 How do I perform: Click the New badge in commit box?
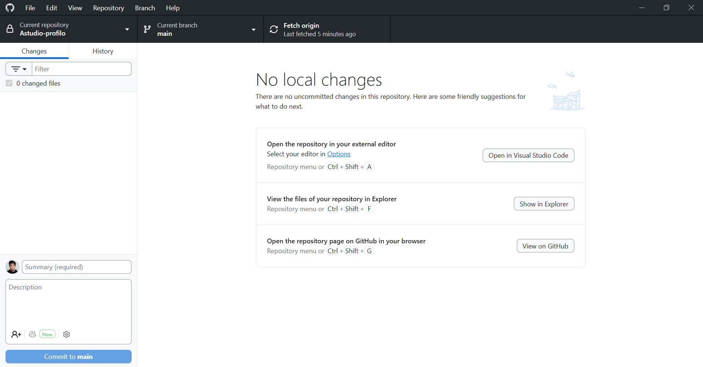point(47,334)
